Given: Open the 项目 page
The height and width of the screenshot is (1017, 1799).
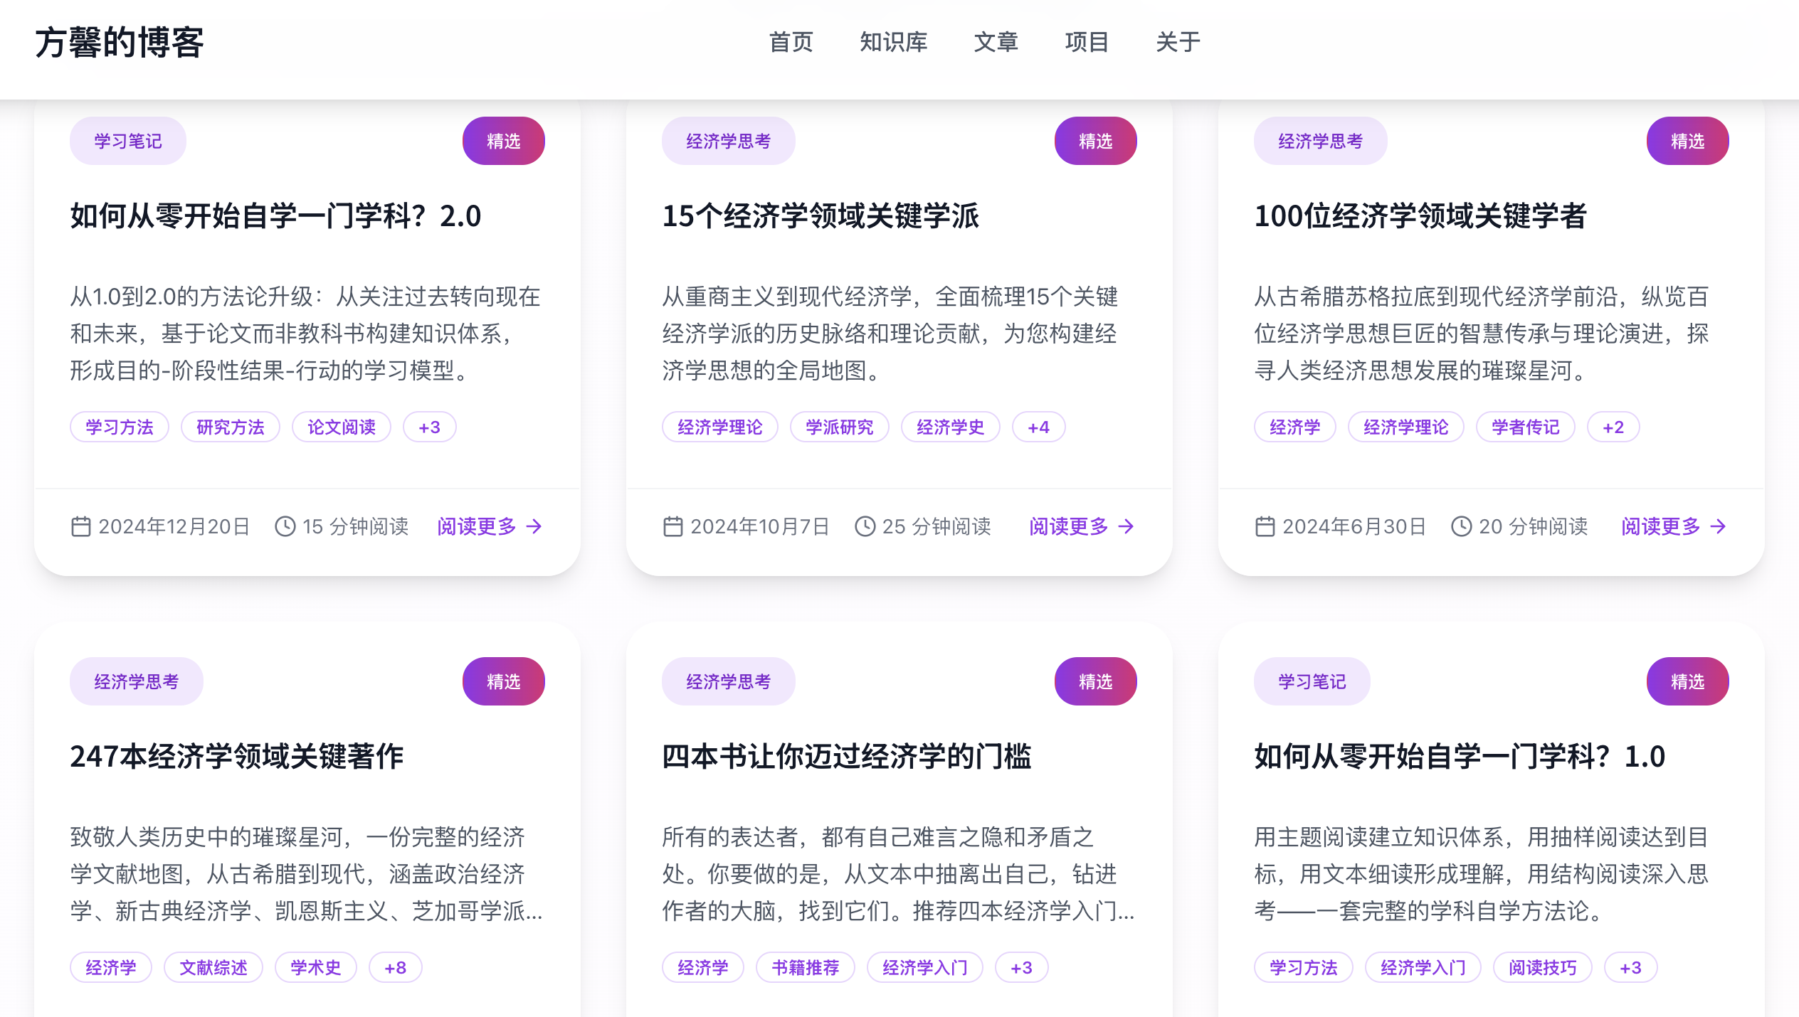Looking at the screenshot, I should 1087,43.
